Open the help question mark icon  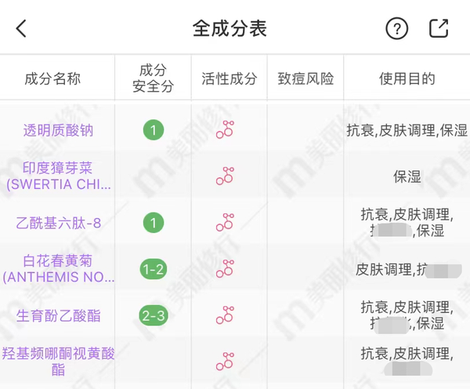397,29
